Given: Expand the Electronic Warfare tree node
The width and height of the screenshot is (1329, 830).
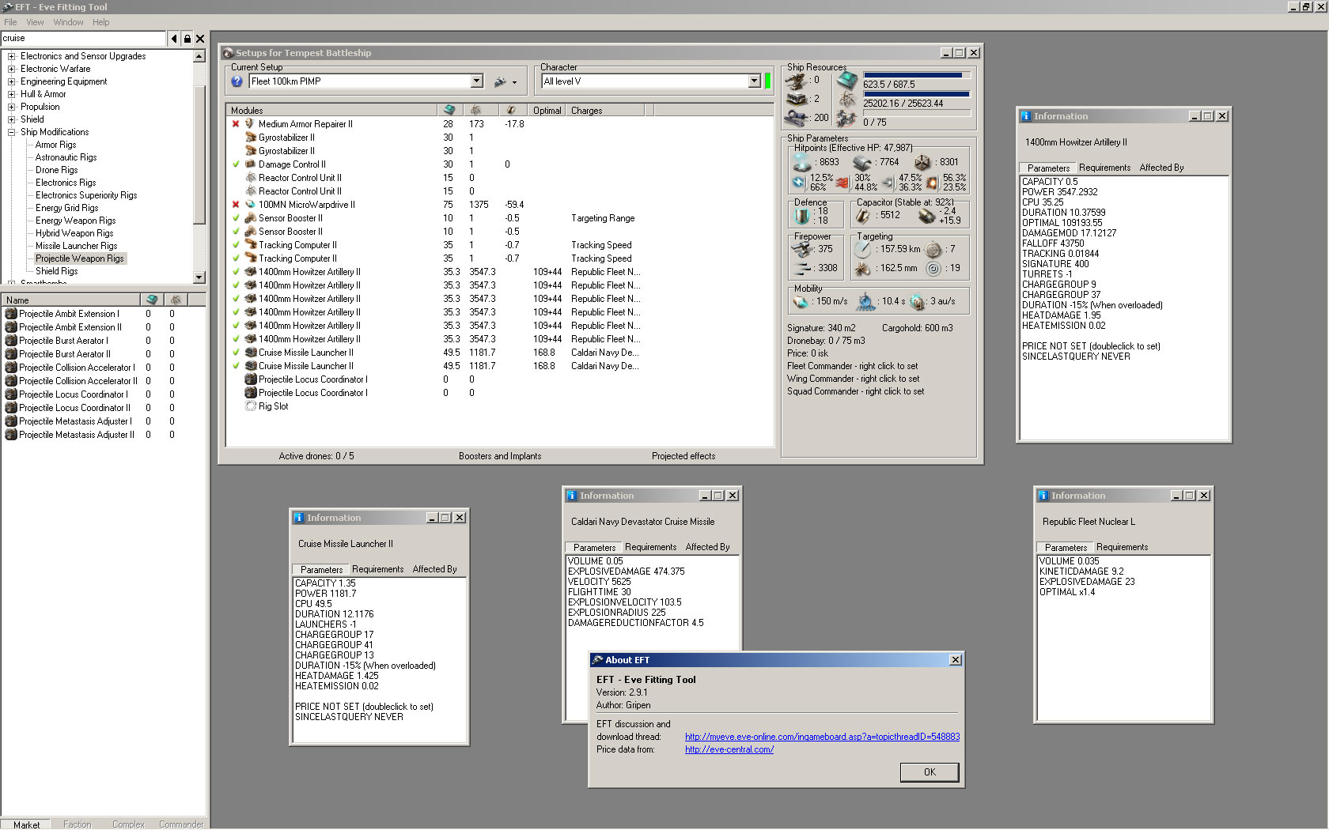Looking at the screenshot, I should pos(11,69).
